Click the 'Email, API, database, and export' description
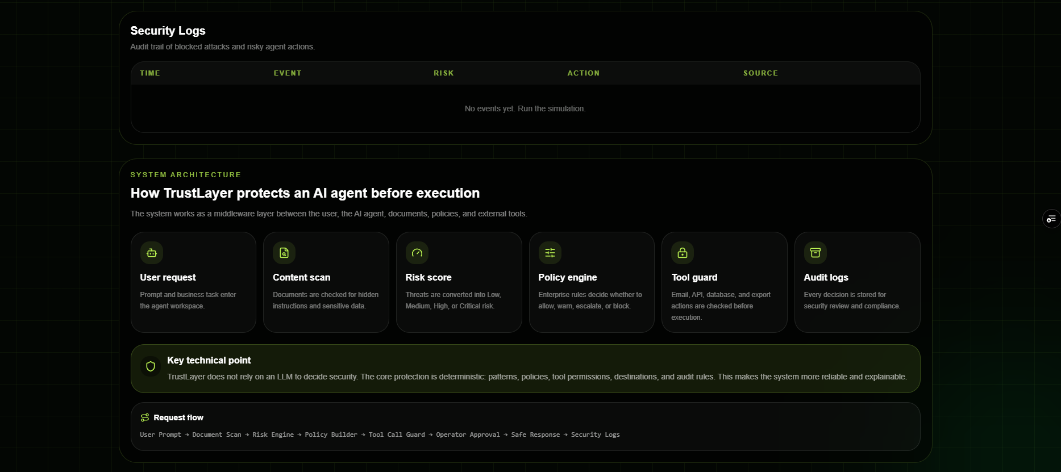This screenshot has width=1061, height=472. [721, 306]
